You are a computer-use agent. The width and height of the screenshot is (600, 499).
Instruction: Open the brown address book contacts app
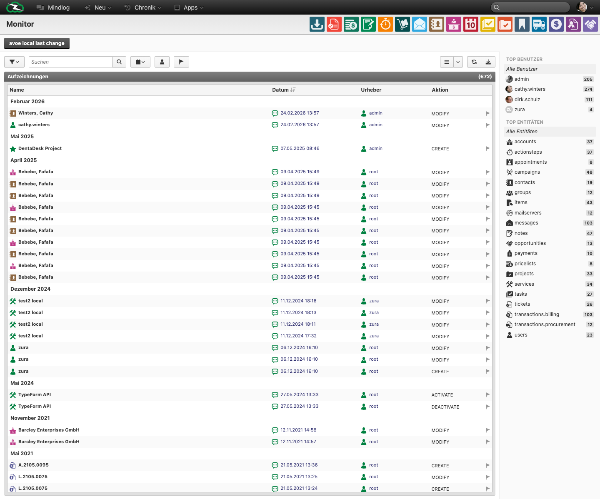(x=437, y=24)
